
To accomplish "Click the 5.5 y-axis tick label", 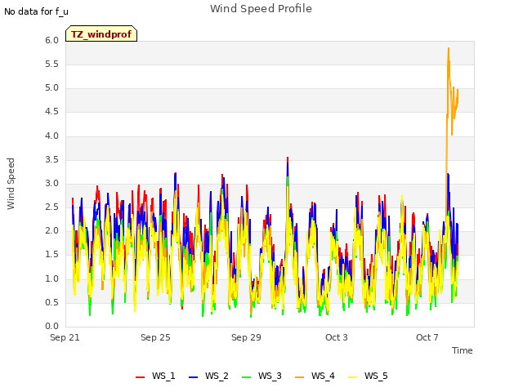I will tap(52, 64).
